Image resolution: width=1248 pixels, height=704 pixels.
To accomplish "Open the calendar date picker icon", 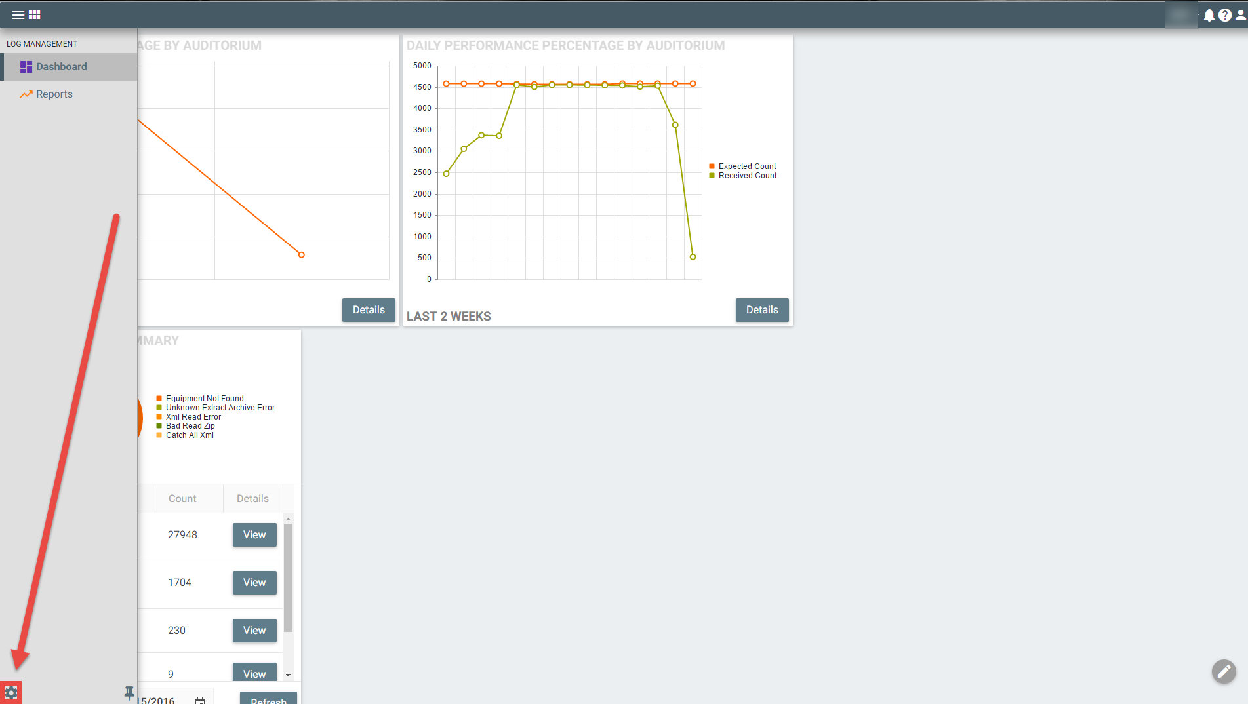I will point(200,700).
